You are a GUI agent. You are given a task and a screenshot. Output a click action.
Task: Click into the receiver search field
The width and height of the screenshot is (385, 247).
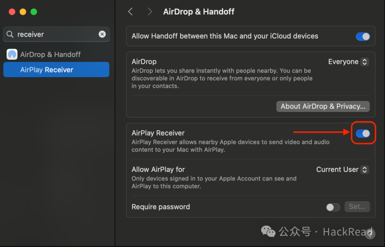pyautogui.click(x=56, y=34)
